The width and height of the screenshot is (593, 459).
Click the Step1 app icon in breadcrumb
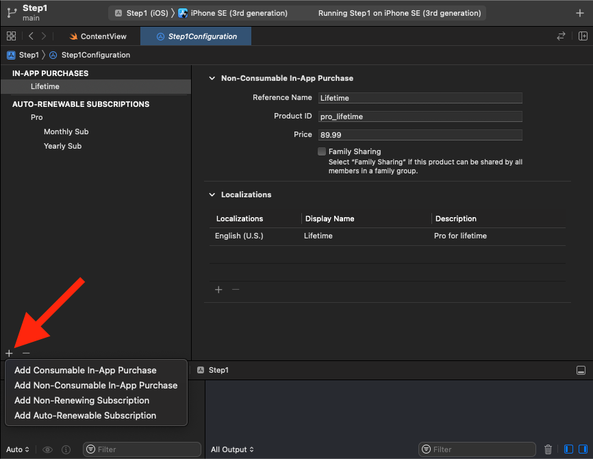12,55
